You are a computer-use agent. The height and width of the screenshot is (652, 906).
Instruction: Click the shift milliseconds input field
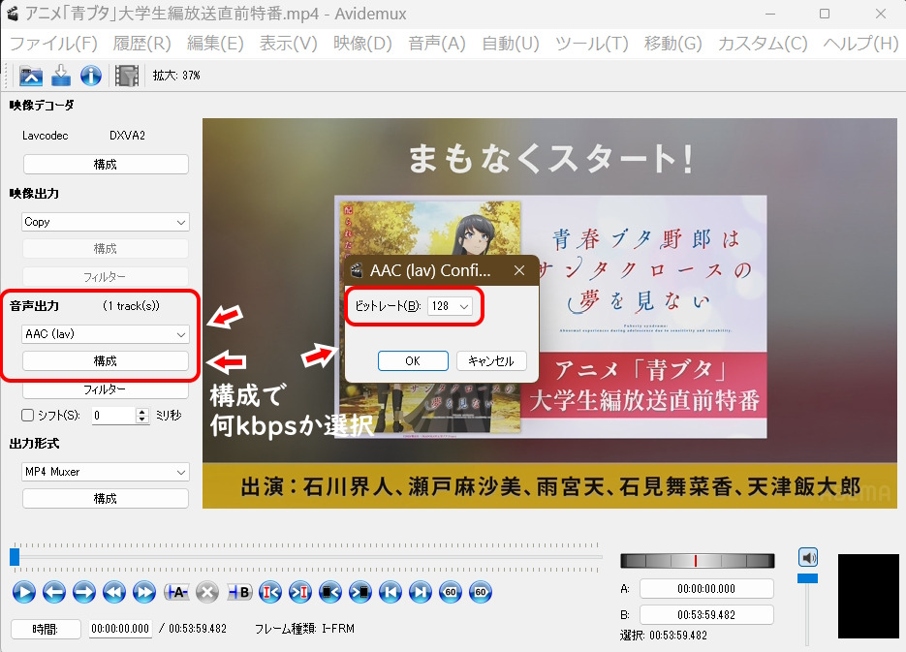tap(113, 416)
